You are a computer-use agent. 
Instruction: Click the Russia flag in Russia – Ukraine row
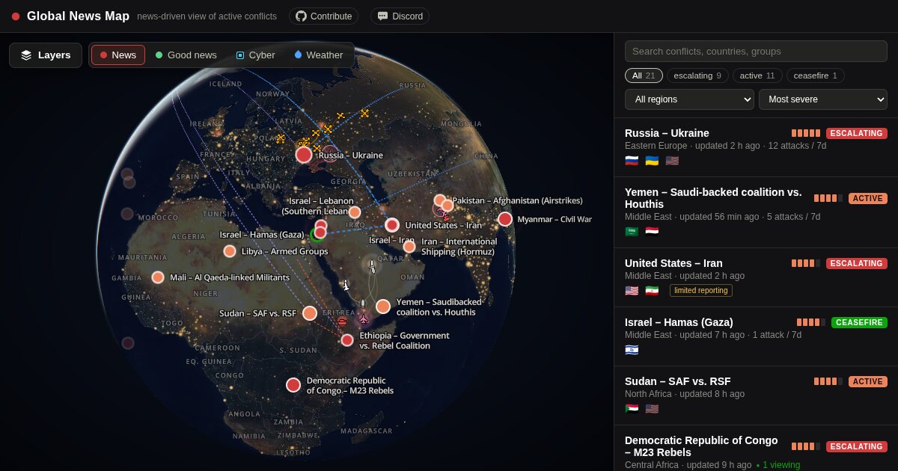point(632,161)
